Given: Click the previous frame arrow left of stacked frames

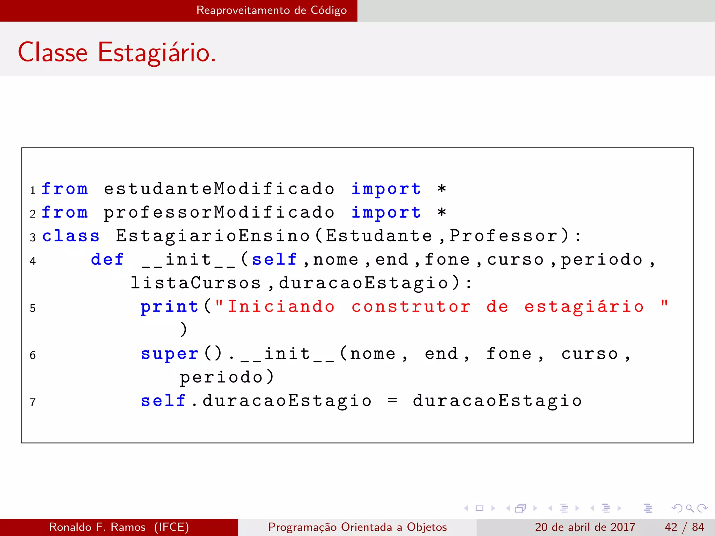Looking at the screenshot, I should (508, 508).
